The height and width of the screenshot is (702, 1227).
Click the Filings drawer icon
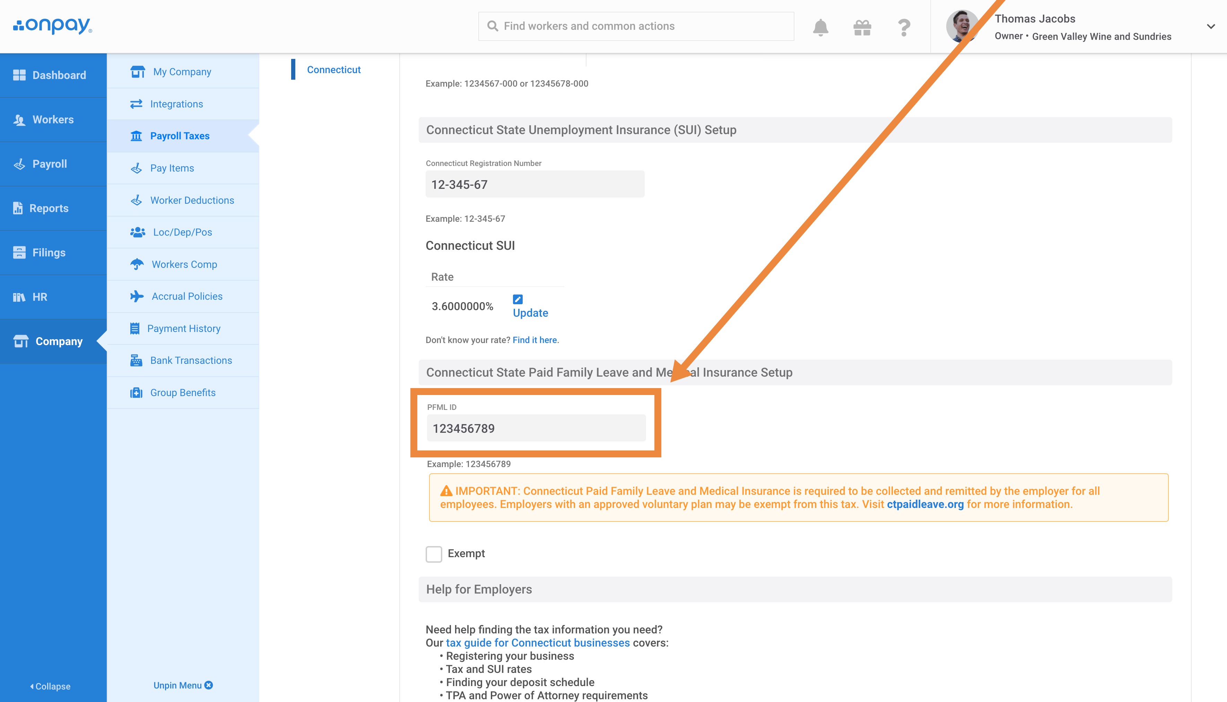[x=19, y=253]
